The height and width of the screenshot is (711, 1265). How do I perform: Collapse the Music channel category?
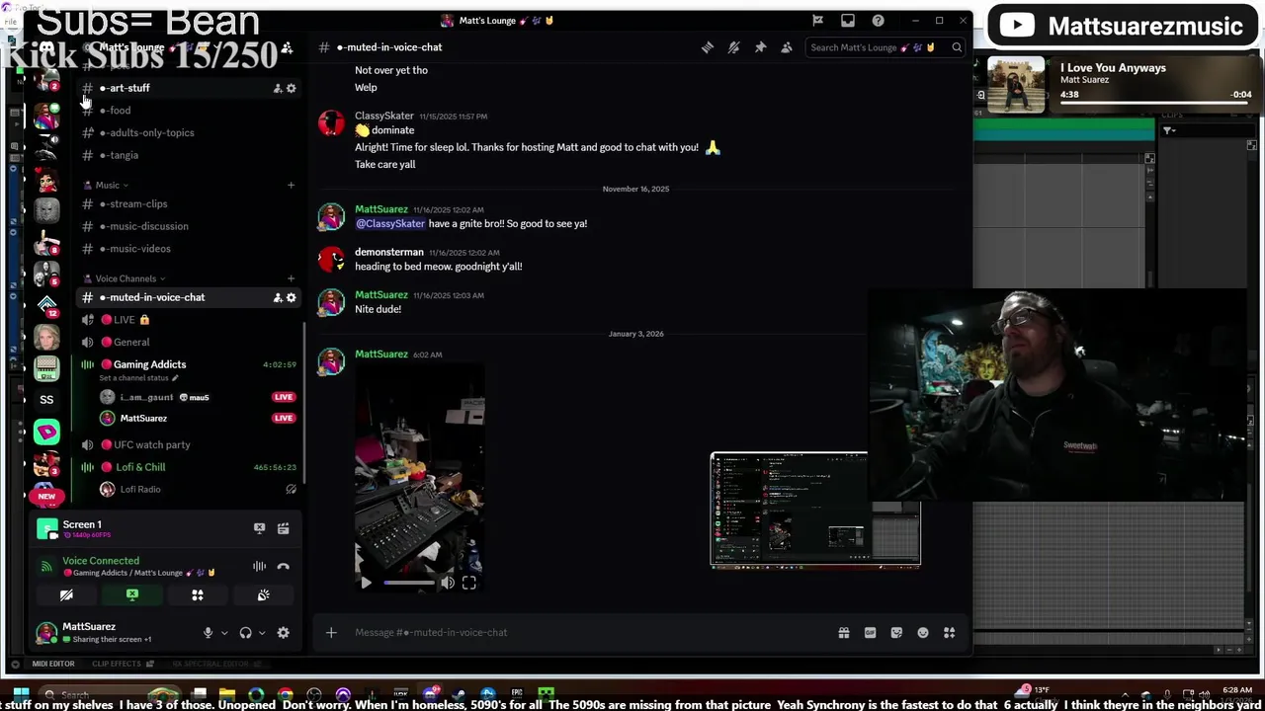[107, 185]
